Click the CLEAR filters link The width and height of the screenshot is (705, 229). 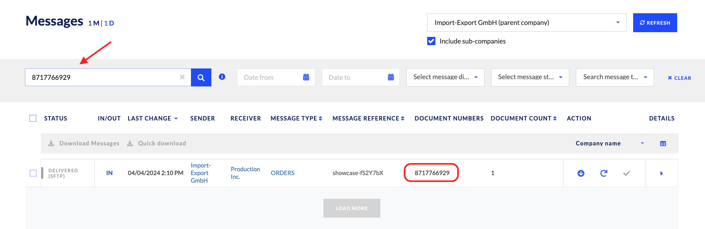(679, 78)
